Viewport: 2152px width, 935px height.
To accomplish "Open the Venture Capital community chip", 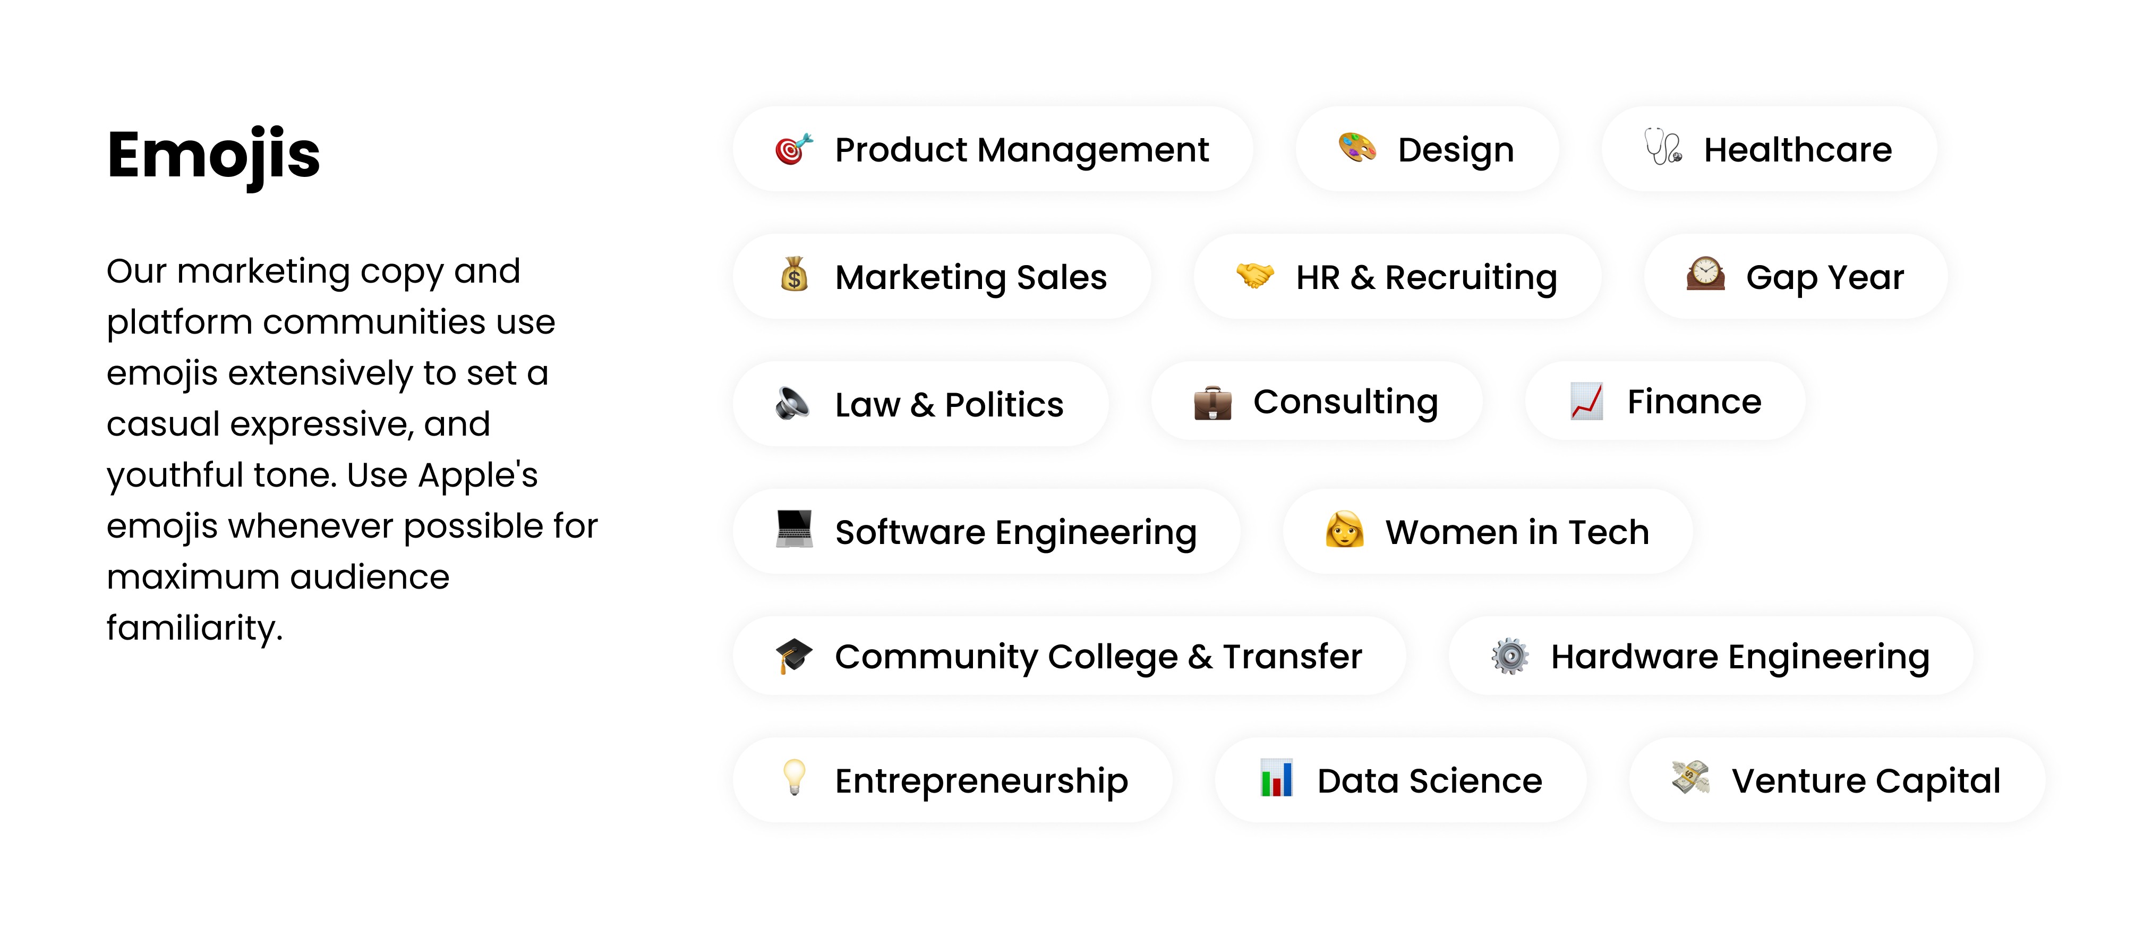I will (x=1837, y=780).
